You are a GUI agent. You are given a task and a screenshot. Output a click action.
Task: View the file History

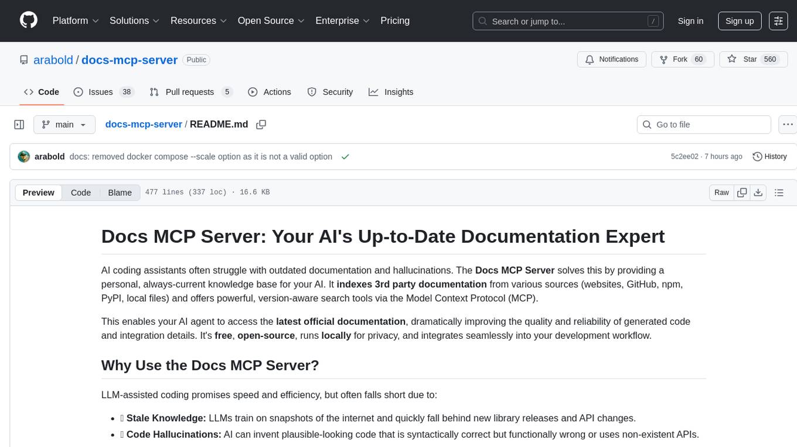click(770, 157)
